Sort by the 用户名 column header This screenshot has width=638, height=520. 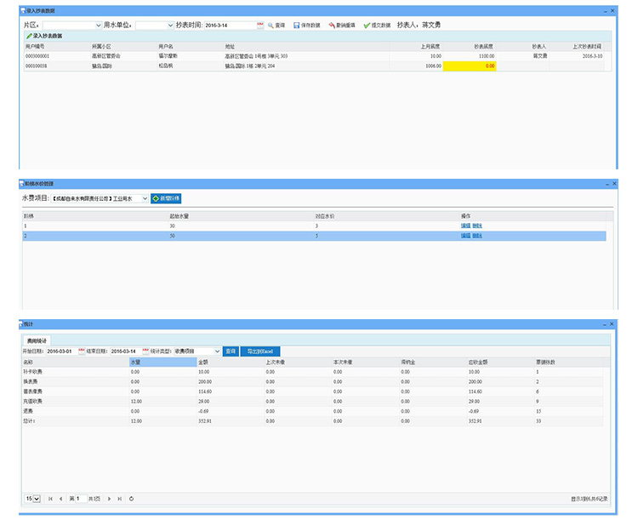tap(166, 47)
